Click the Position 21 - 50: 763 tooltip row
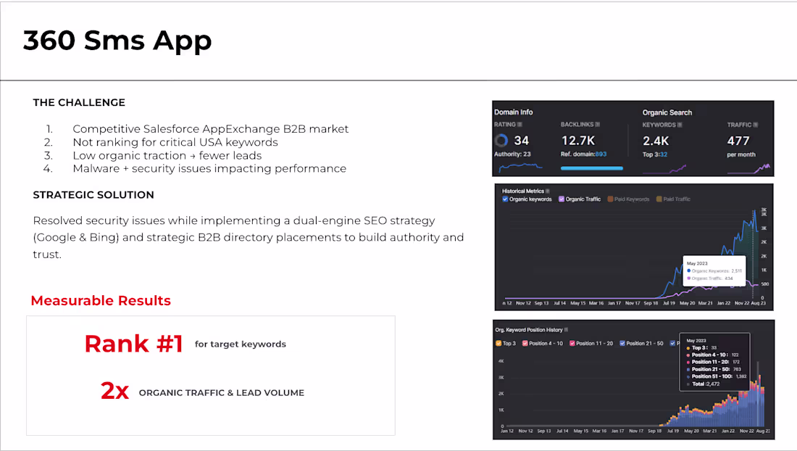Image resolution: width=797 pixels, height=451 pixels. 714,369
